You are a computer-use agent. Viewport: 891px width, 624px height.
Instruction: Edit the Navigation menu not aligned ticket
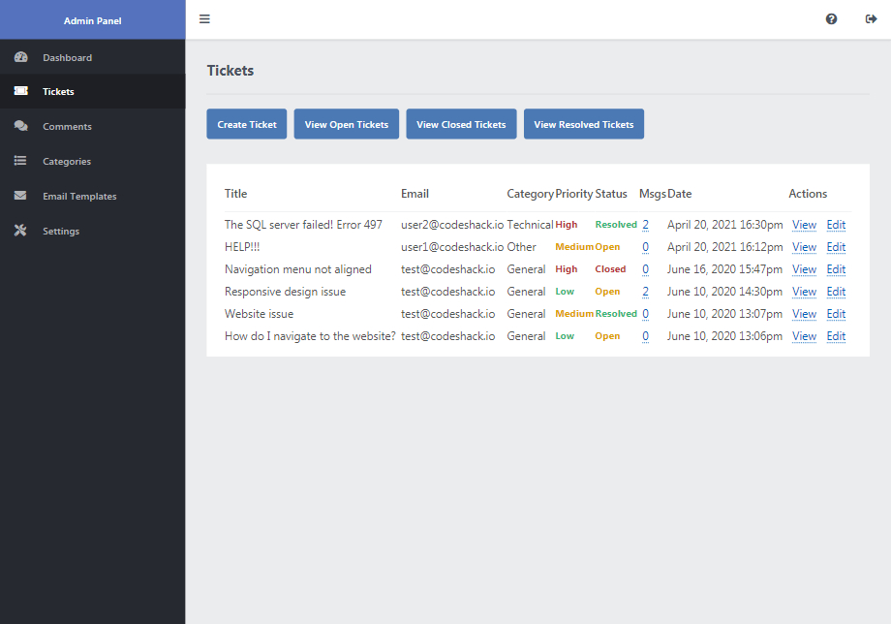pos(836,268)
